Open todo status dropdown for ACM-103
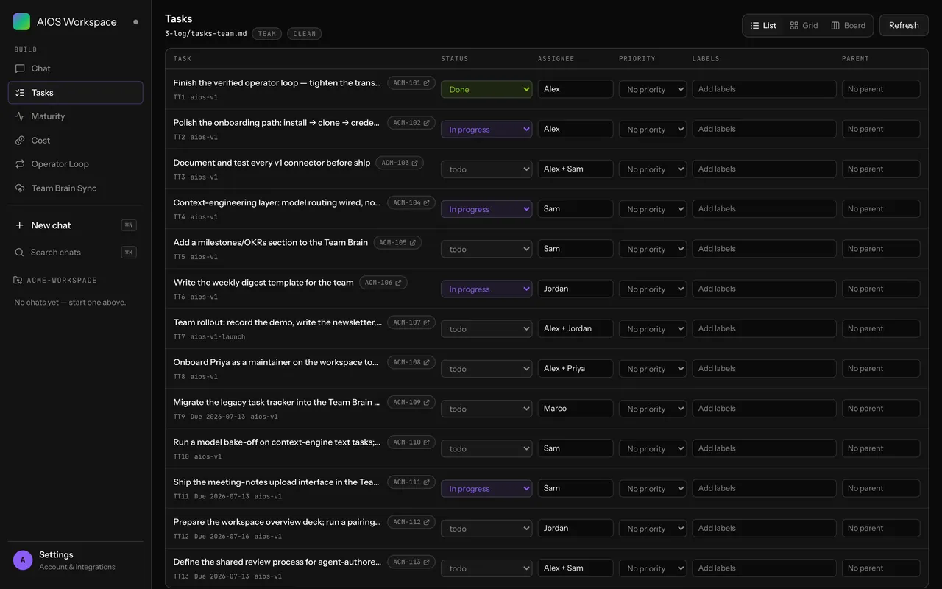Image resolution: width=942 pixels, height=589 pixels. [486, 169]
